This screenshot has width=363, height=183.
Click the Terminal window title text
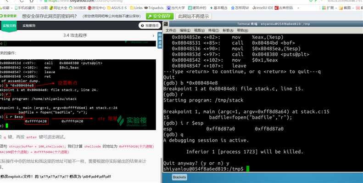[x=273, y=23]
